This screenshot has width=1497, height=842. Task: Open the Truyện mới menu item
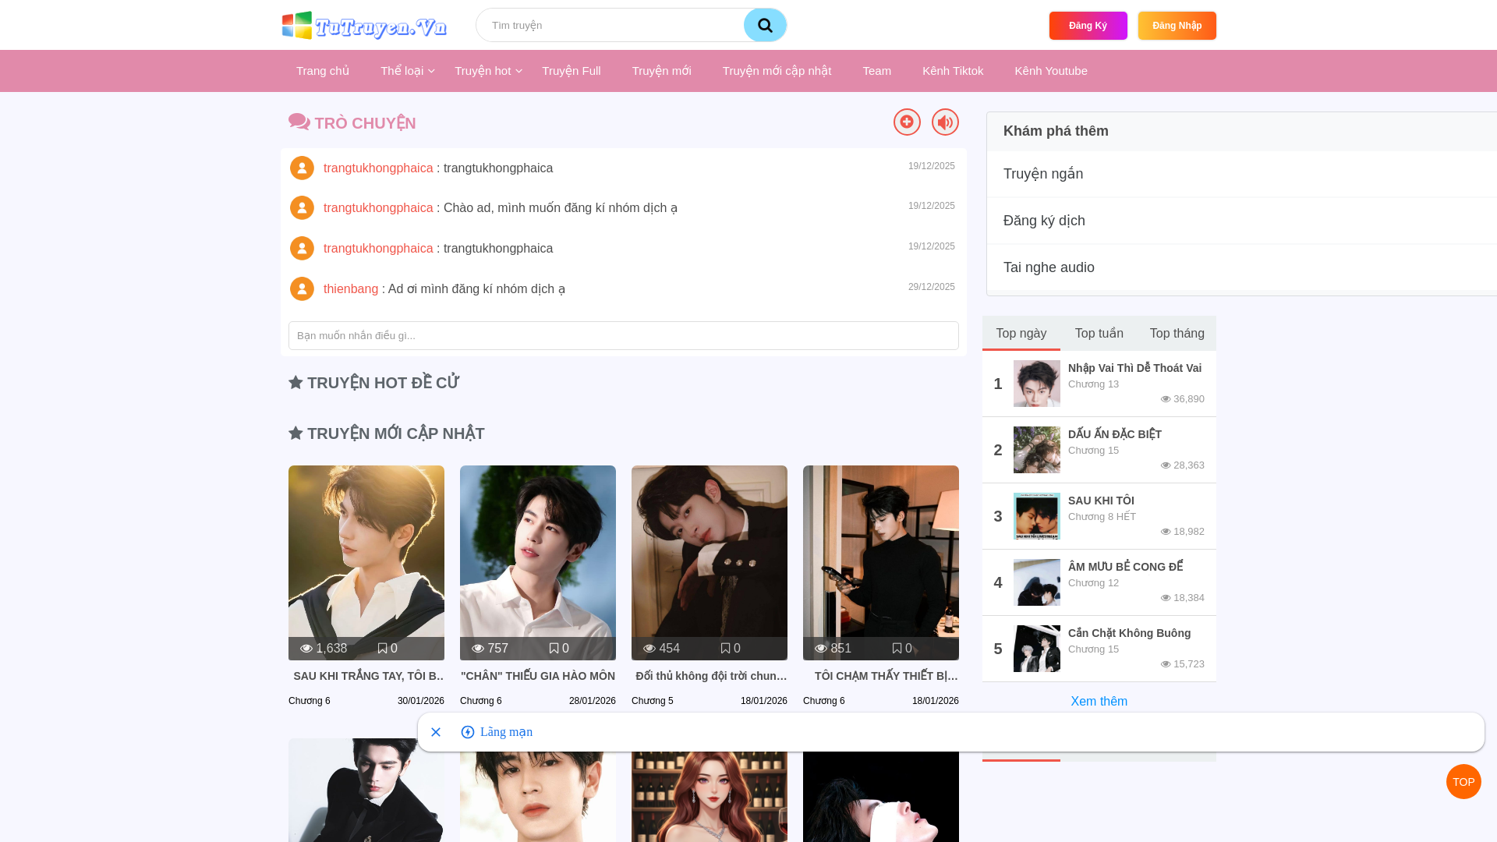point(662,71)
